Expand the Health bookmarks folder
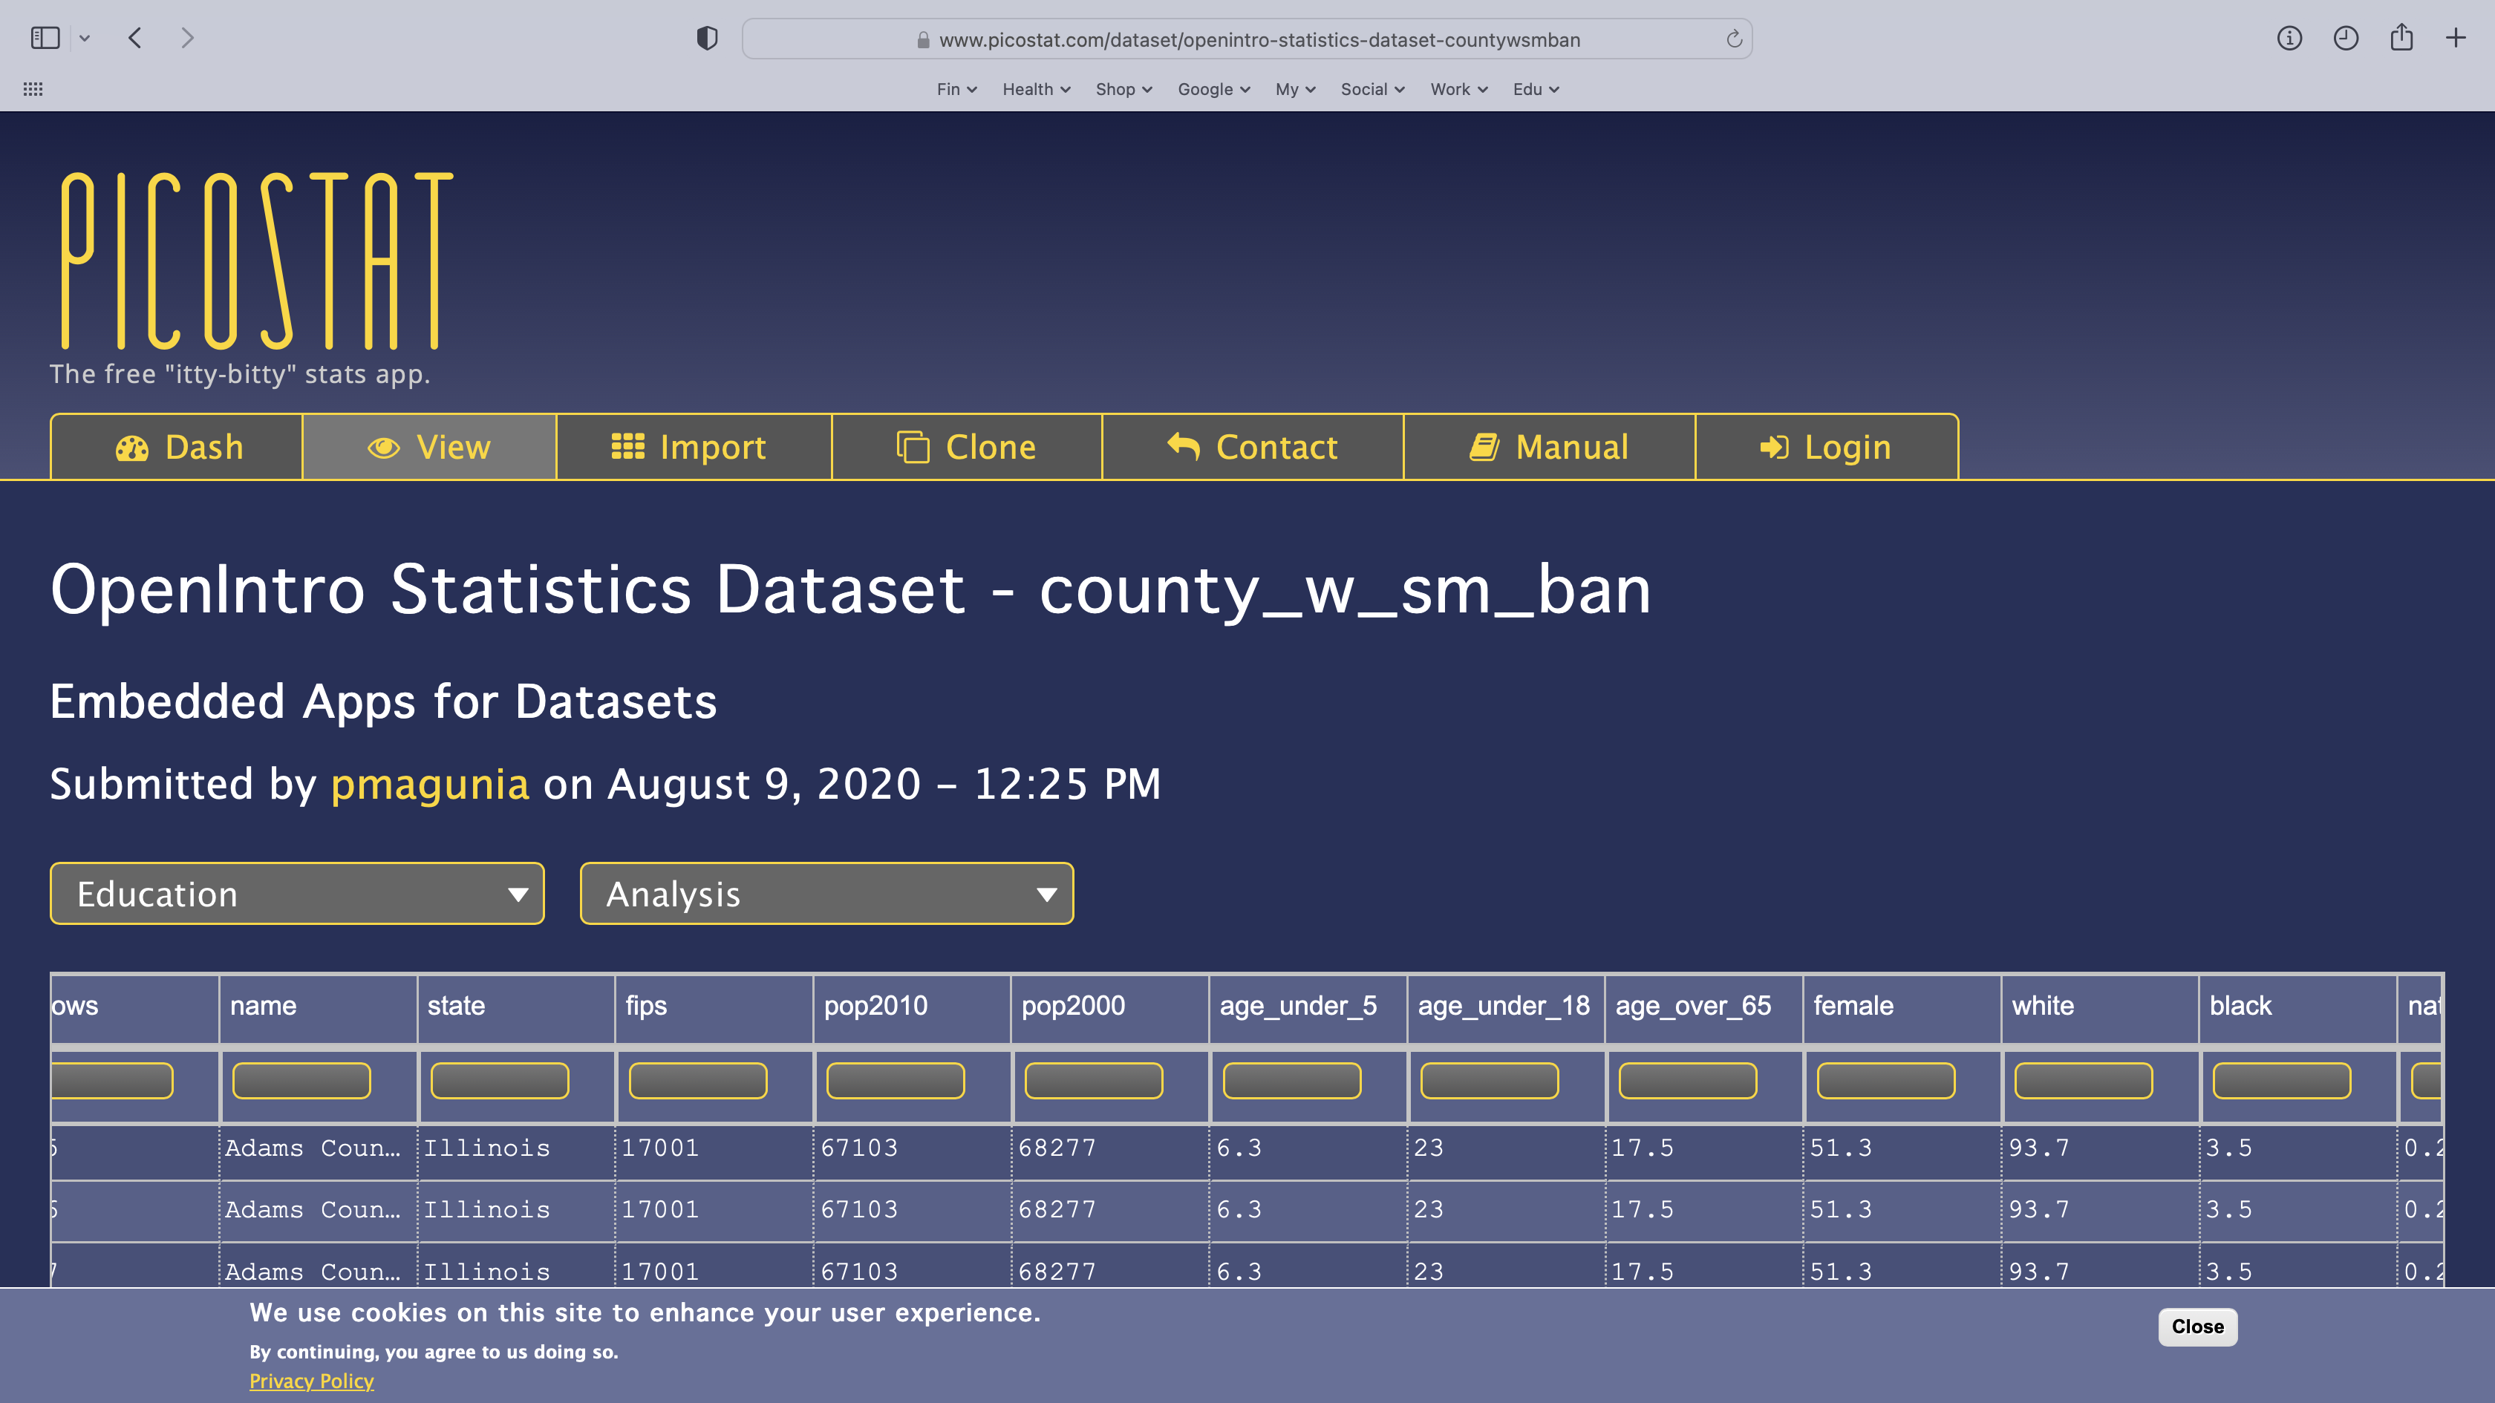The width and height of the screenshot is (2495, 1403). (1037, 89)
